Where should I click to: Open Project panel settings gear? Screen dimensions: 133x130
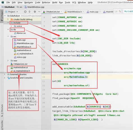35,12
